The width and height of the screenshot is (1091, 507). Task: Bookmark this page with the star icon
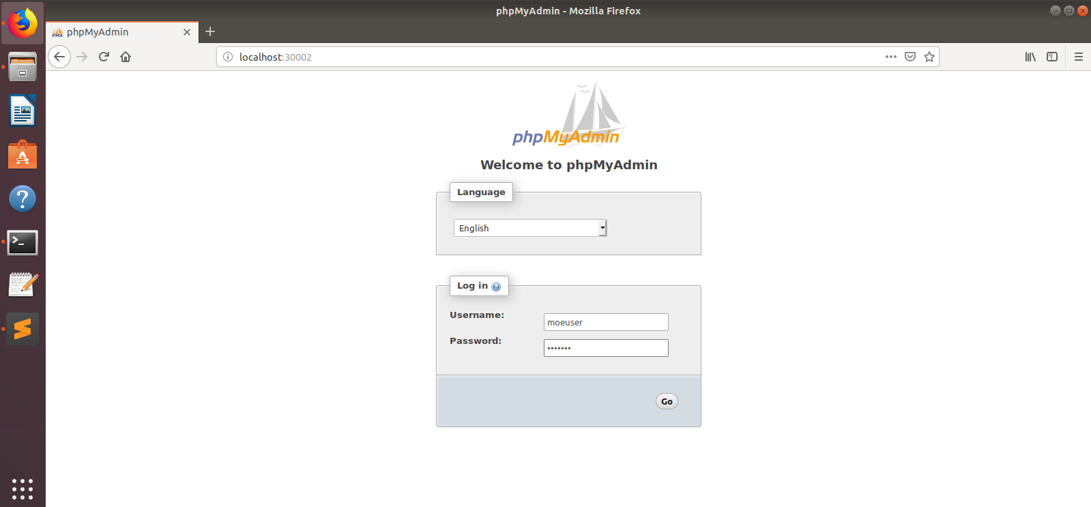tap(929, 57)
